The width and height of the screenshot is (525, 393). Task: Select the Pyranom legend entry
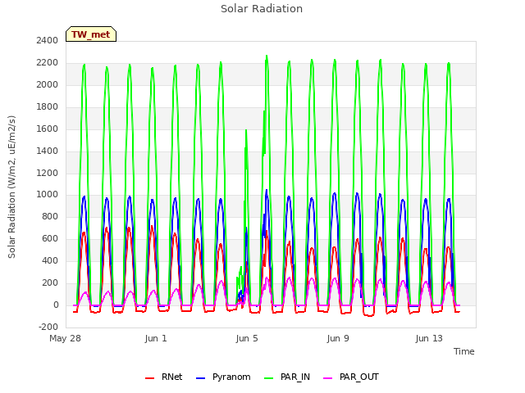coord(223,377)
